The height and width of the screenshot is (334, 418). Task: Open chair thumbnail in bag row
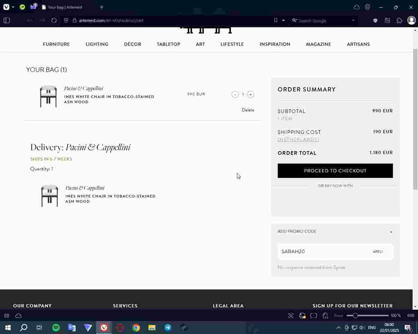click(48, 96)
